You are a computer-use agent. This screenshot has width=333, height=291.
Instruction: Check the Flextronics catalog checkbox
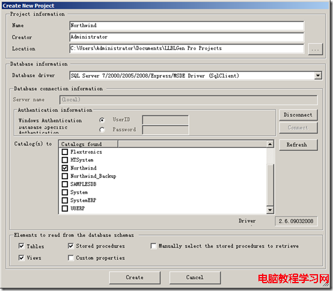[x=65, y=152]
